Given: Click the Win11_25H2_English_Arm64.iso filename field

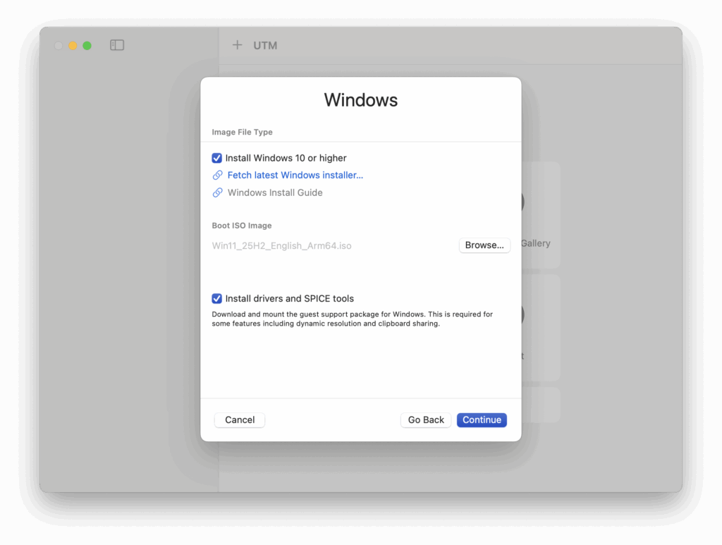Looking at the screenshot, I should tap(281, 245).
